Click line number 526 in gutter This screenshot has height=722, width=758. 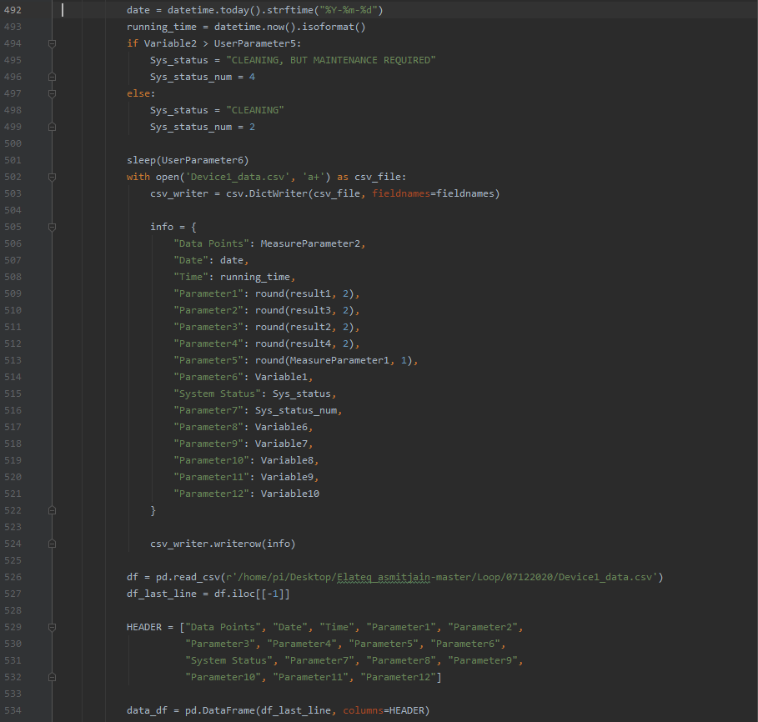13,577
